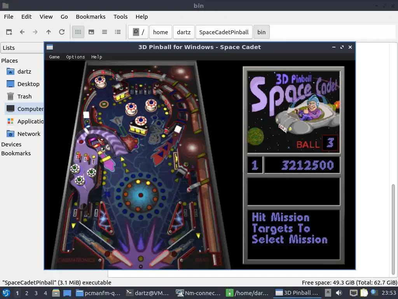Open Trash in Places sidebar
The width and height of the screenshot is (398, 299).
24,97
